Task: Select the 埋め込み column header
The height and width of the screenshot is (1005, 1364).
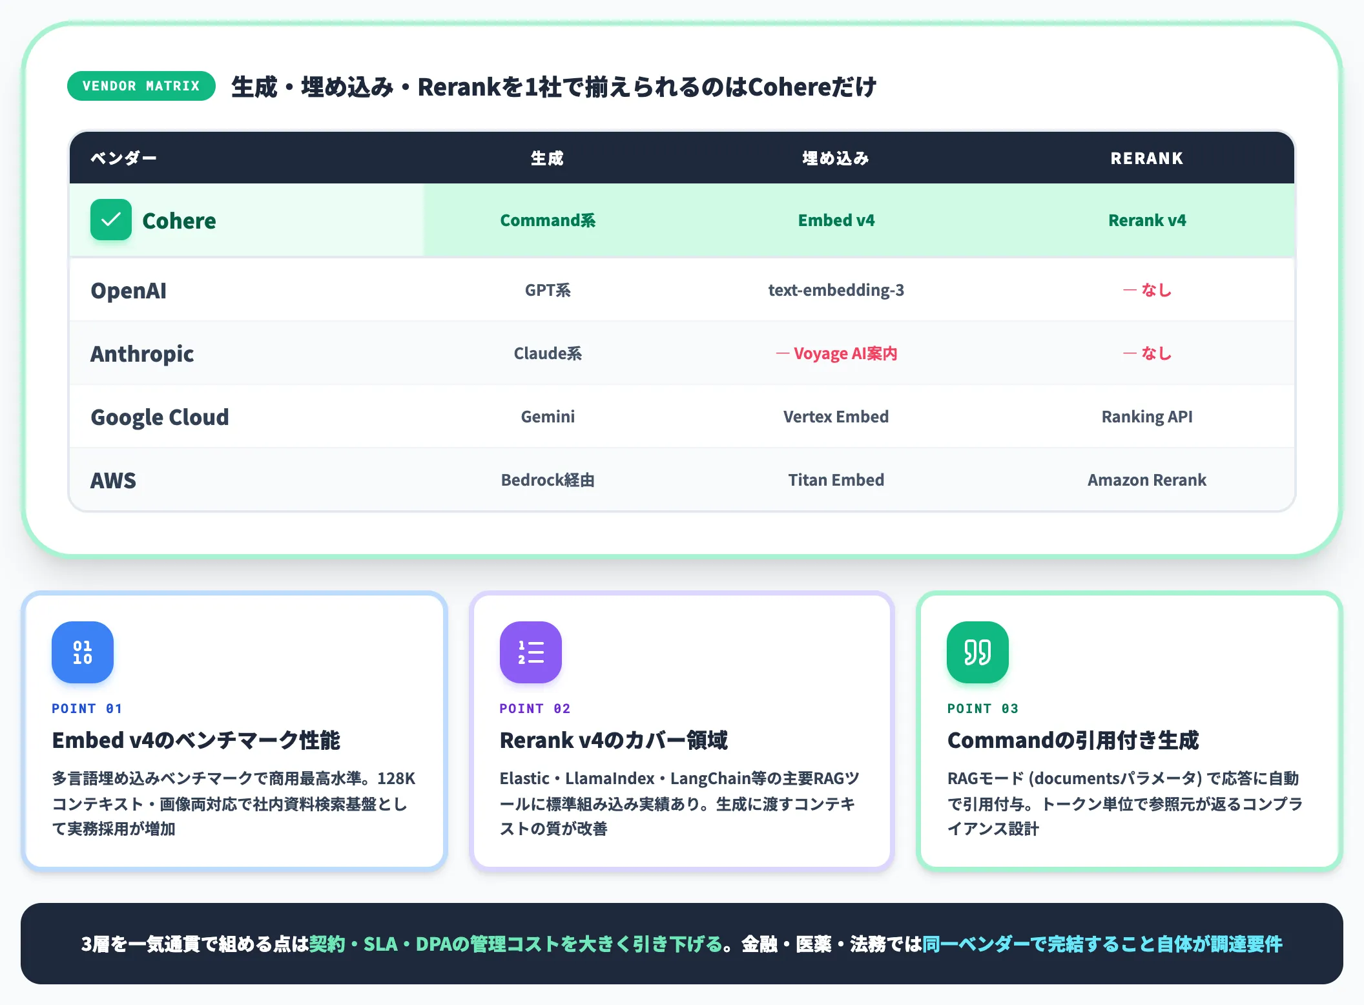Action: tap(836, 158)
